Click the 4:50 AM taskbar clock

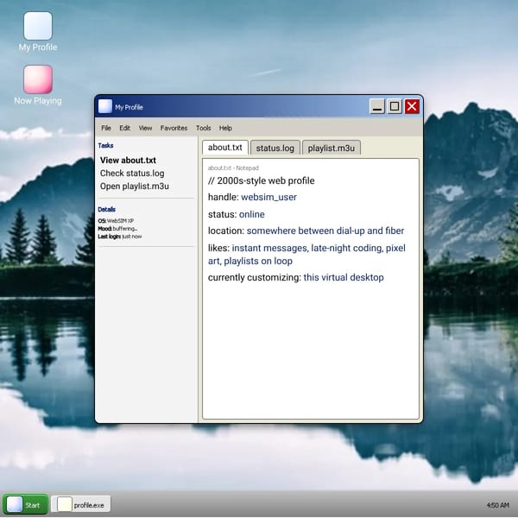coord(497,505)
